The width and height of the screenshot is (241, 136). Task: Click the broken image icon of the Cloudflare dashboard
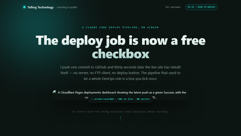pyautogui.click(x=55, y=92)
